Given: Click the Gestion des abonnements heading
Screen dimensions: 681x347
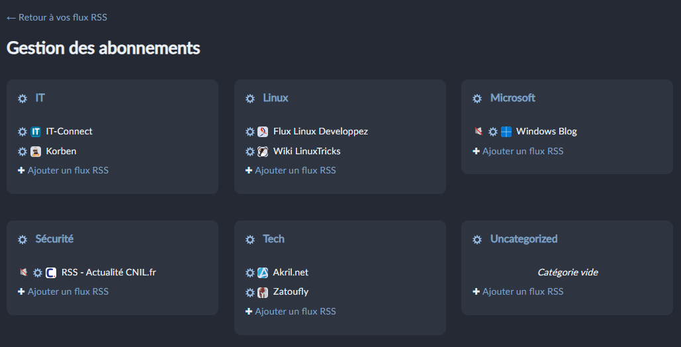Looking at the screenshot, I should pyautogui.click(x=103, y=48).
